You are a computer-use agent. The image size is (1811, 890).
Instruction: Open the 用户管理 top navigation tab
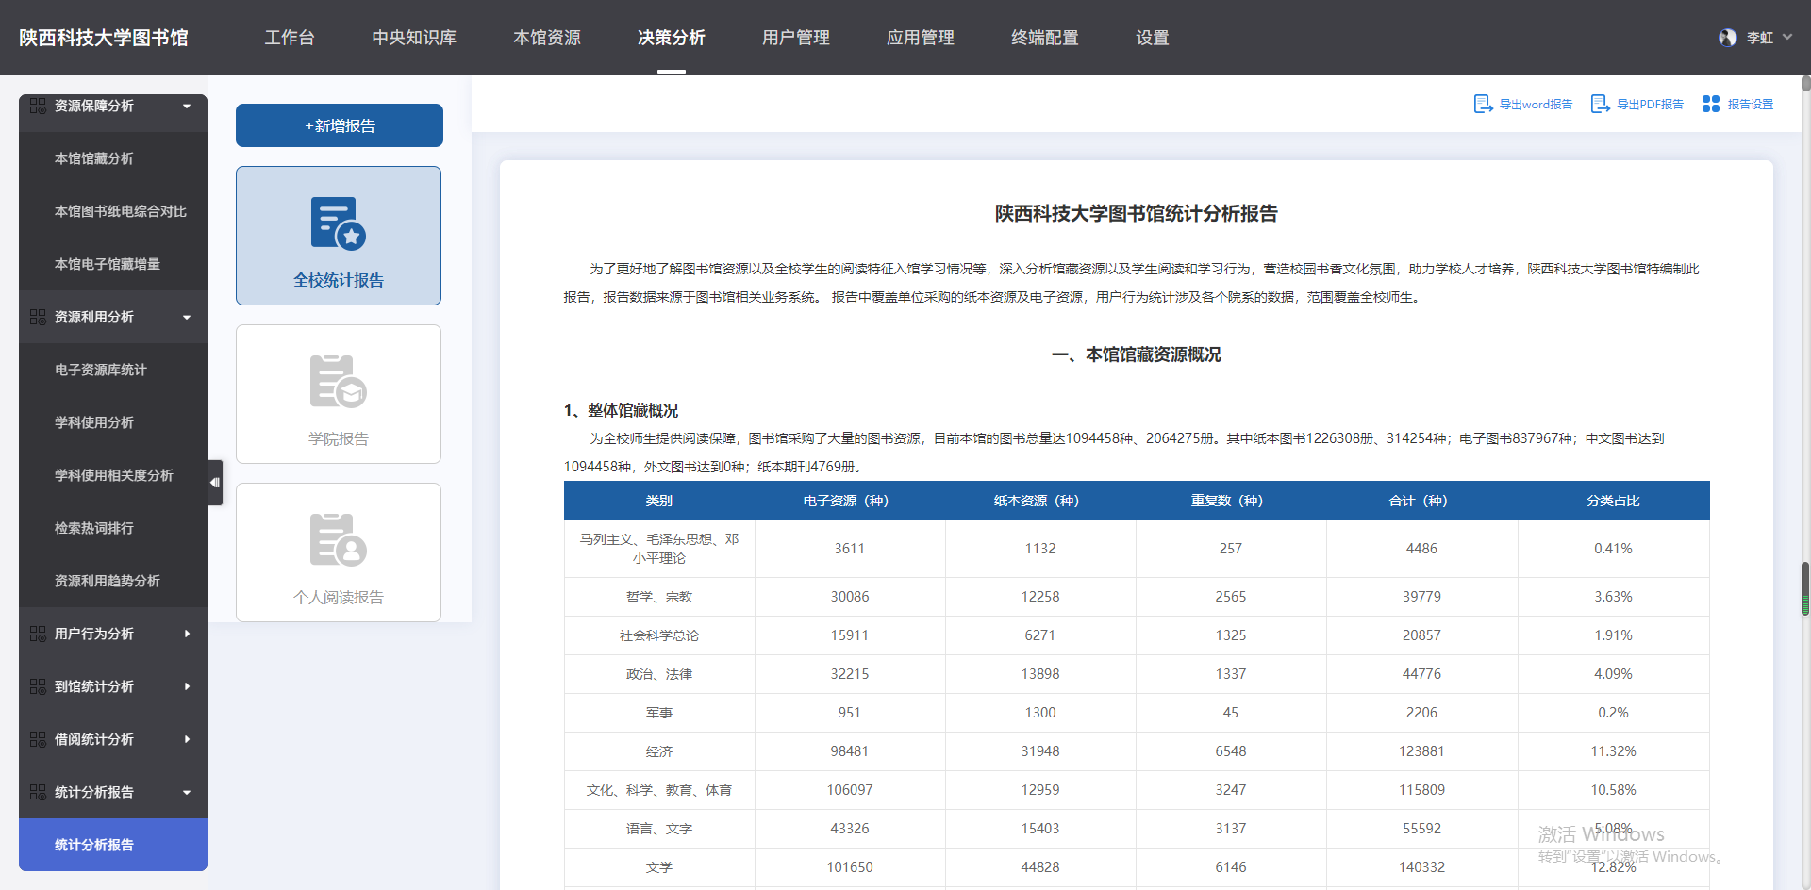pyautogui.click(x=795, y=38)
